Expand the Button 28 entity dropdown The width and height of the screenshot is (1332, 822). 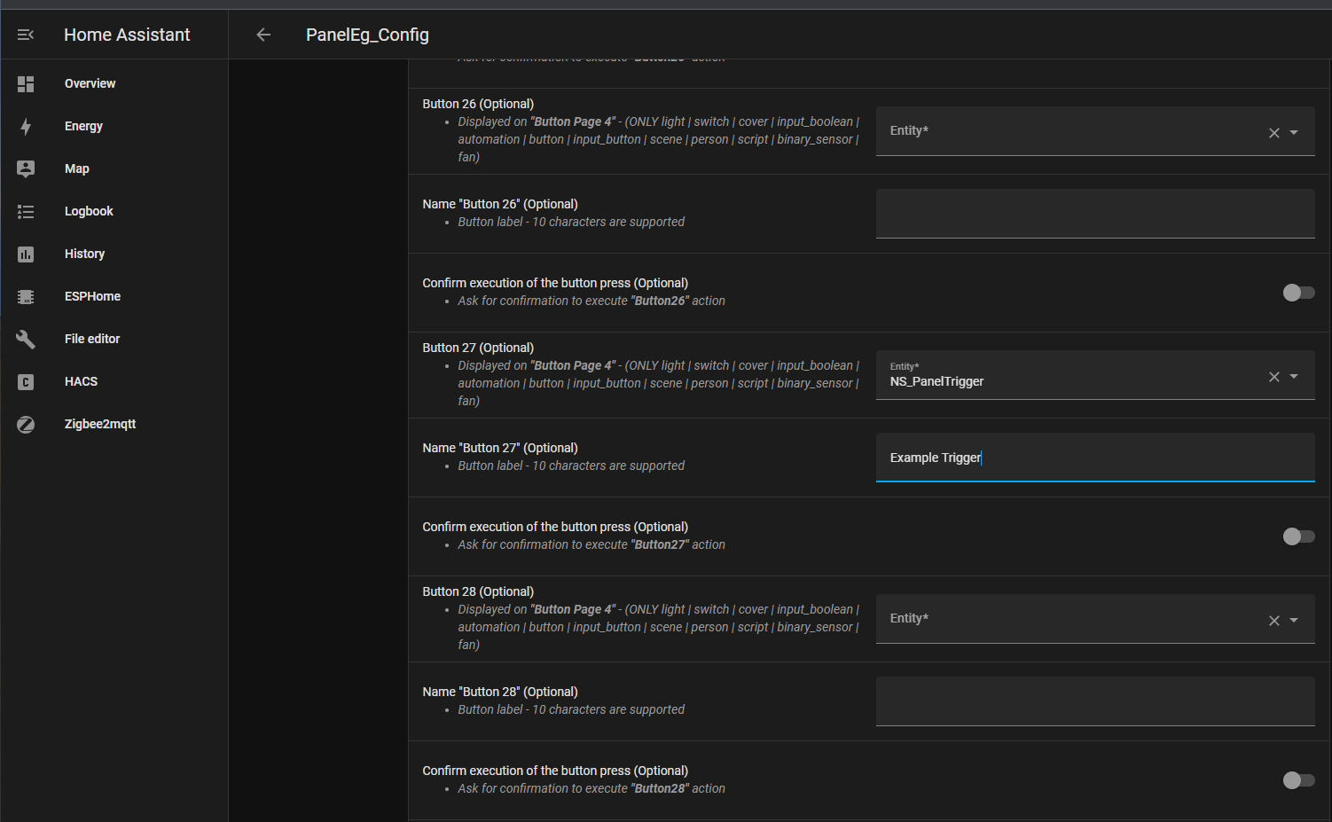(x=1294, y=620)
